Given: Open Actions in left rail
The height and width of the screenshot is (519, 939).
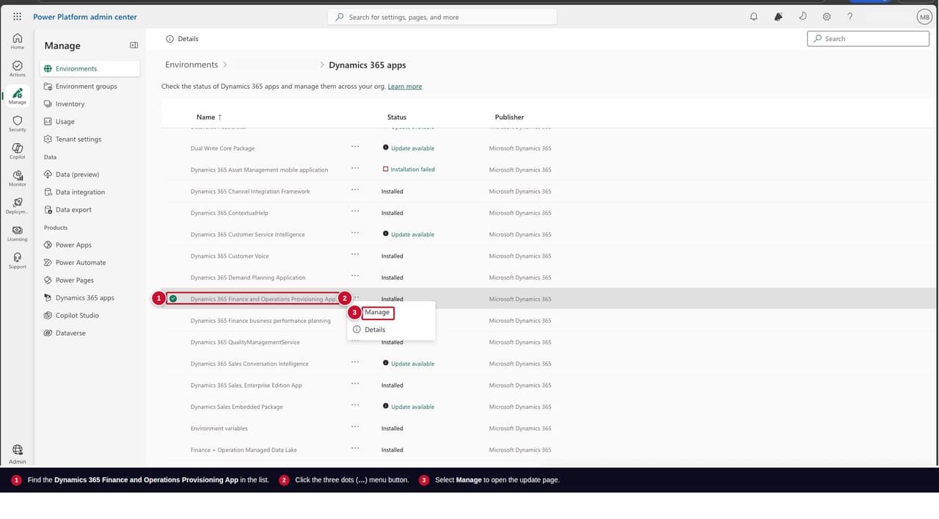Looking at the screenshot, I should click(17, 69).
